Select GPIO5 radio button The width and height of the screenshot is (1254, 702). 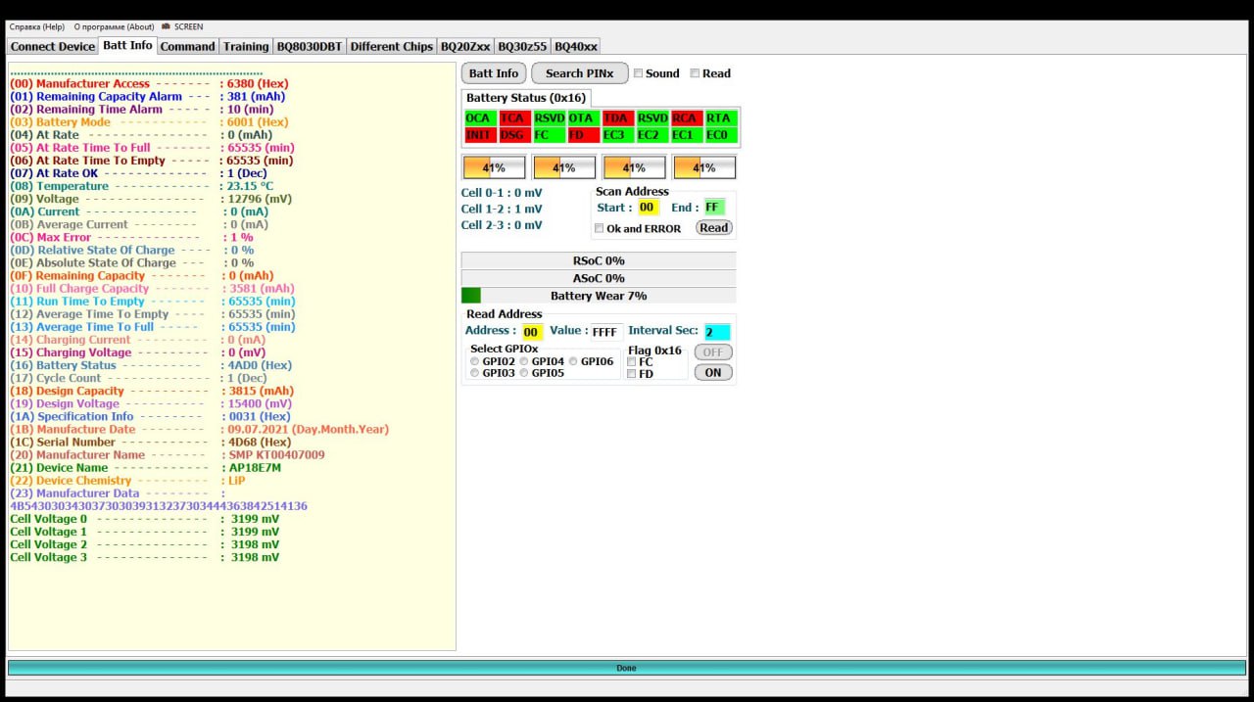tap(524, 373)
